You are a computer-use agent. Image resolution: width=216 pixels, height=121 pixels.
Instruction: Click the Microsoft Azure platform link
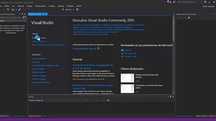point(130,53)
